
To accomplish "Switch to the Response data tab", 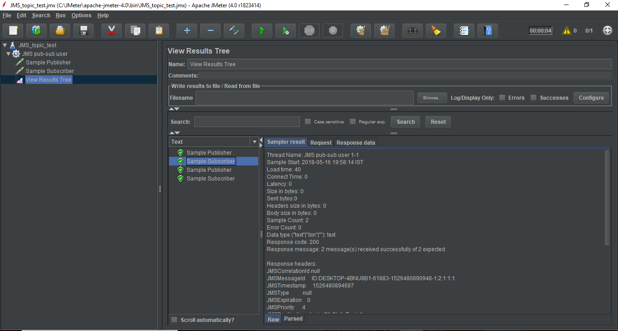I will tap(356, 142).
